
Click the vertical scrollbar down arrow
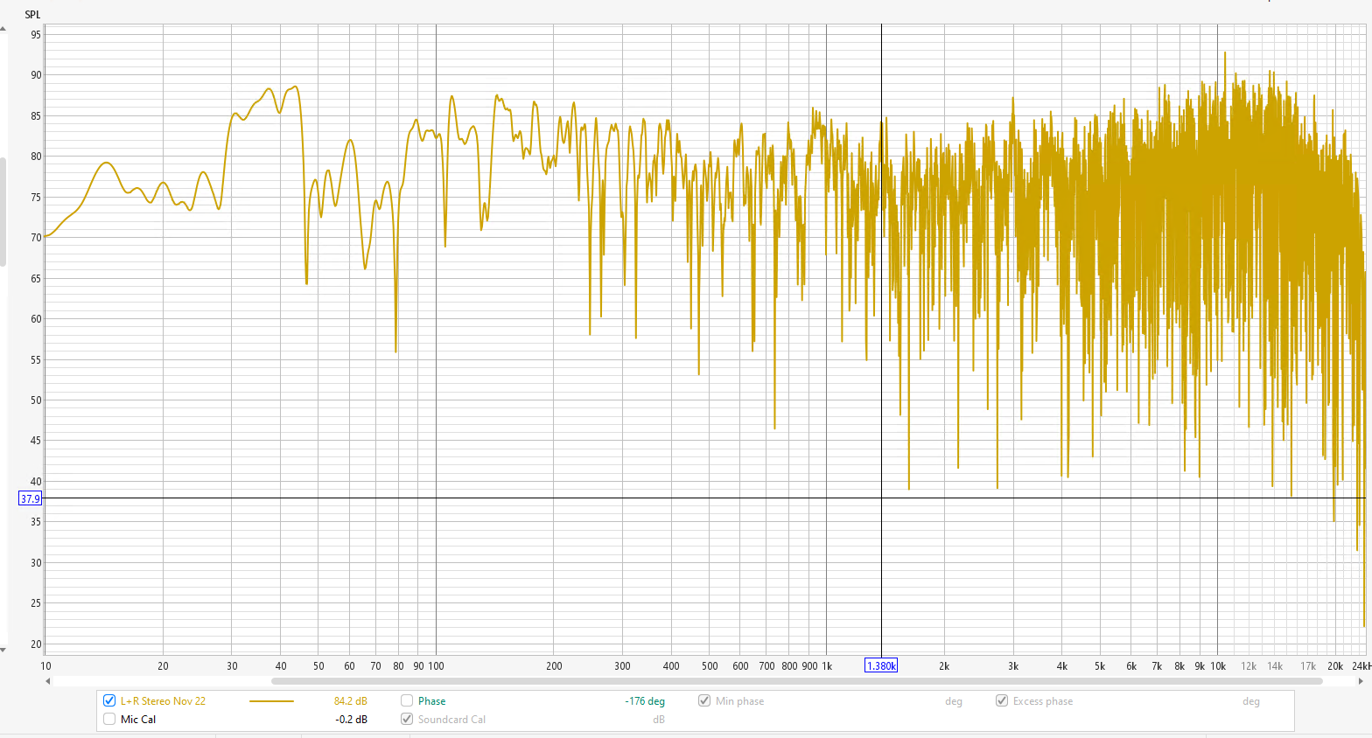pos(3,650)
